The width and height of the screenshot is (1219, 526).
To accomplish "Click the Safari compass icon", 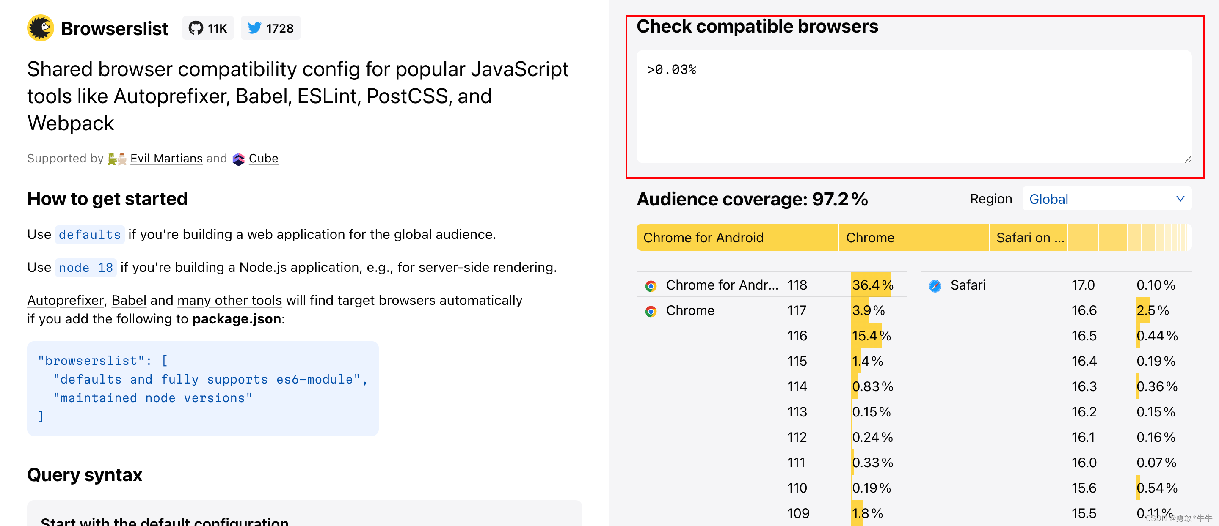I will [x=935, y=286].
